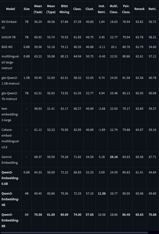This screenshot has height=234, width=159.
Task: Click the bold 29.16 Multi. Class. value
Action: [x=114, y=157]
